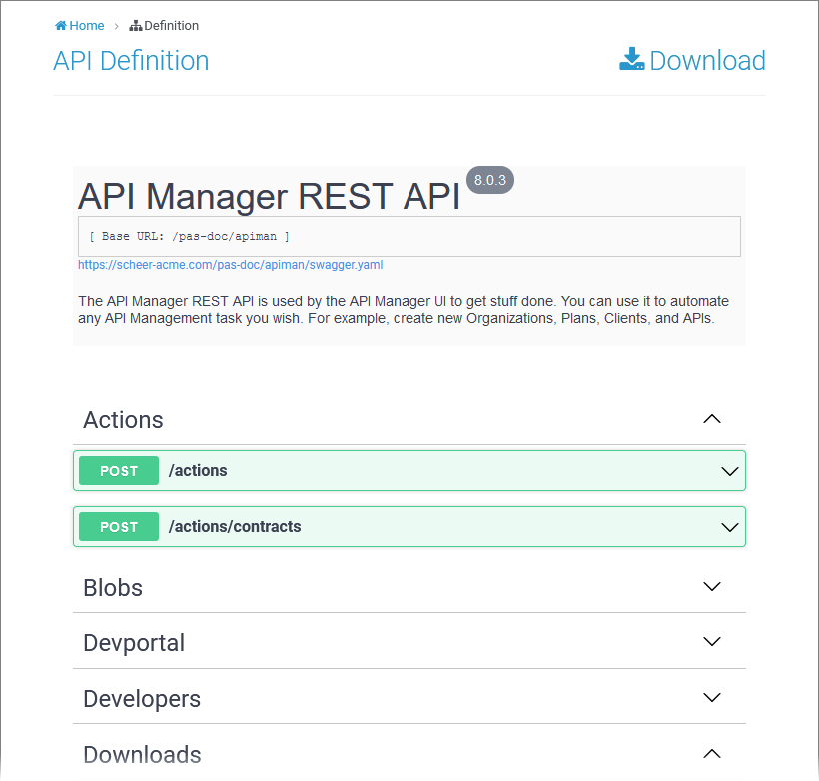
Task: Click the Definition sitemap icon
Action: pyautogui.click(x=136, y=26)
